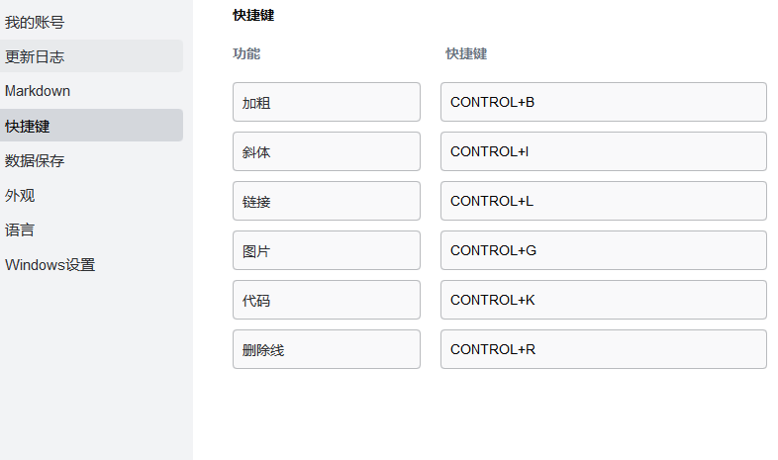The width and height of the screenshot is (778, 460).
Task: Edit the CONTROL+B shortcut field
Action: pos(603,102)
